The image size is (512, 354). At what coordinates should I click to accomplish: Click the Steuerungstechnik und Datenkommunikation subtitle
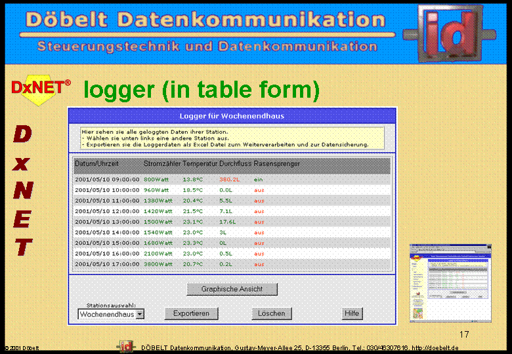tap(207, 47)
